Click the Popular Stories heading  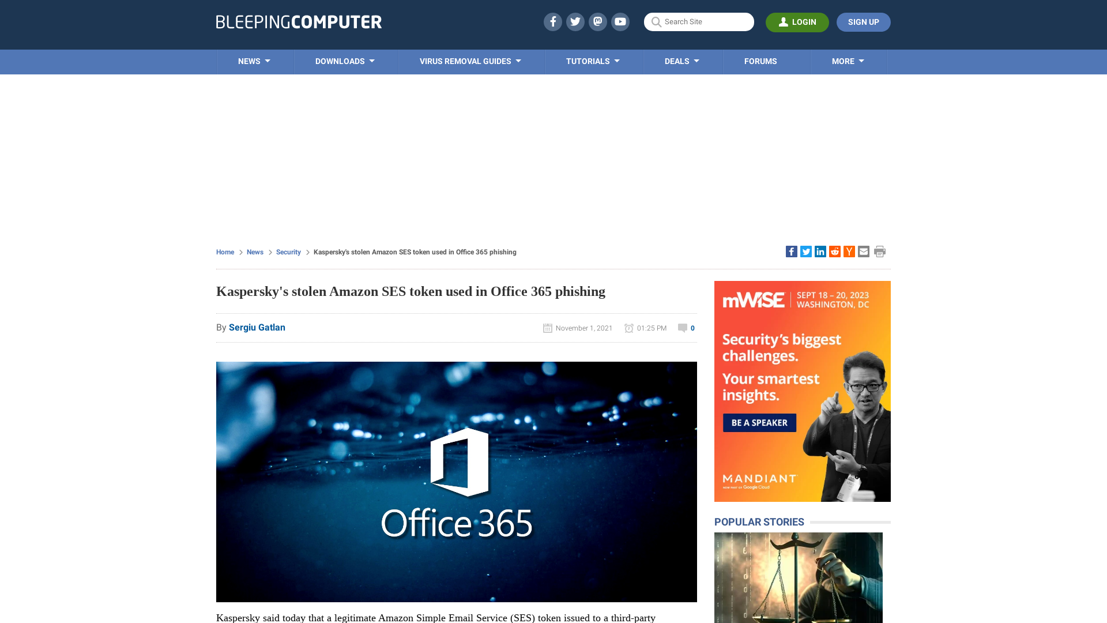(x=759, y=521)
